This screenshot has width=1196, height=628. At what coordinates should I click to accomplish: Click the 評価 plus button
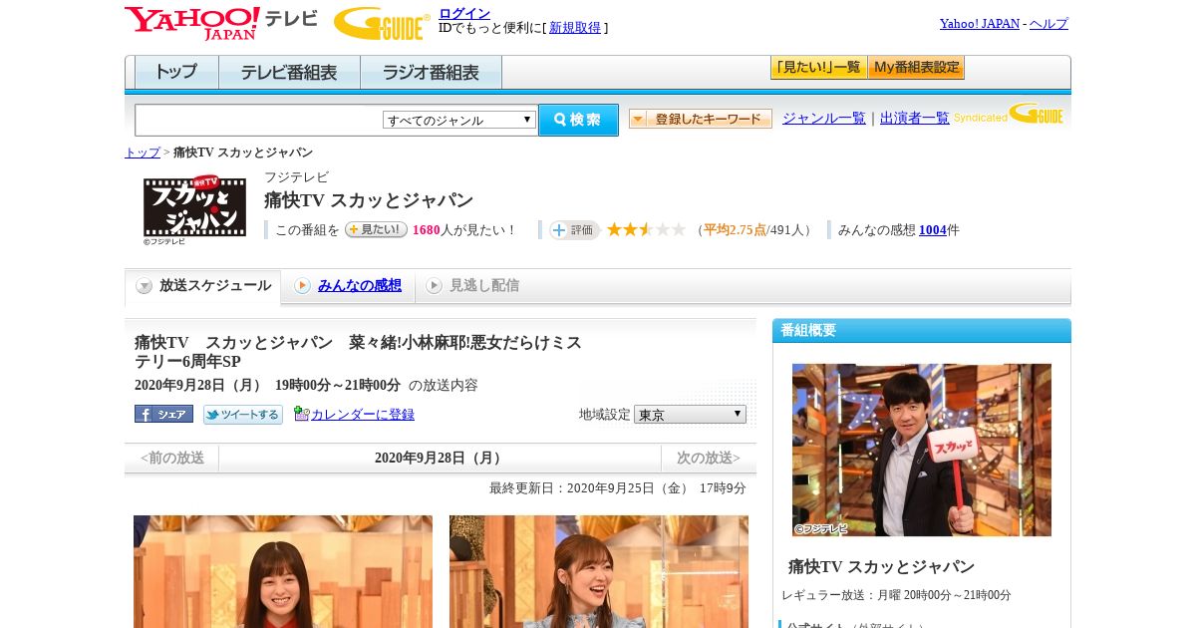click(574, 229)
